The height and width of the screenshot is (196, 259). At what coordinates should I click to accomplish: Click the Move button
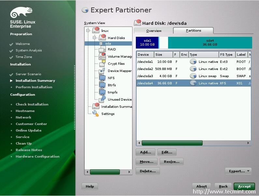(147, 162)
